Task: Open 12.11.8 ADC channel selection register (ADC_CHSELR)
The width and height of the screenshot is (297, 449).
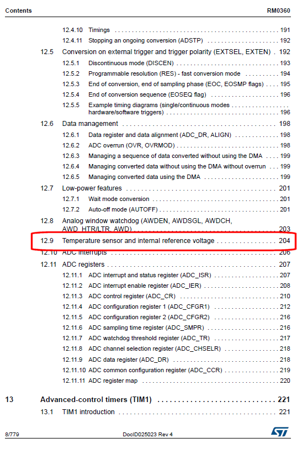Action: point(176,349)
